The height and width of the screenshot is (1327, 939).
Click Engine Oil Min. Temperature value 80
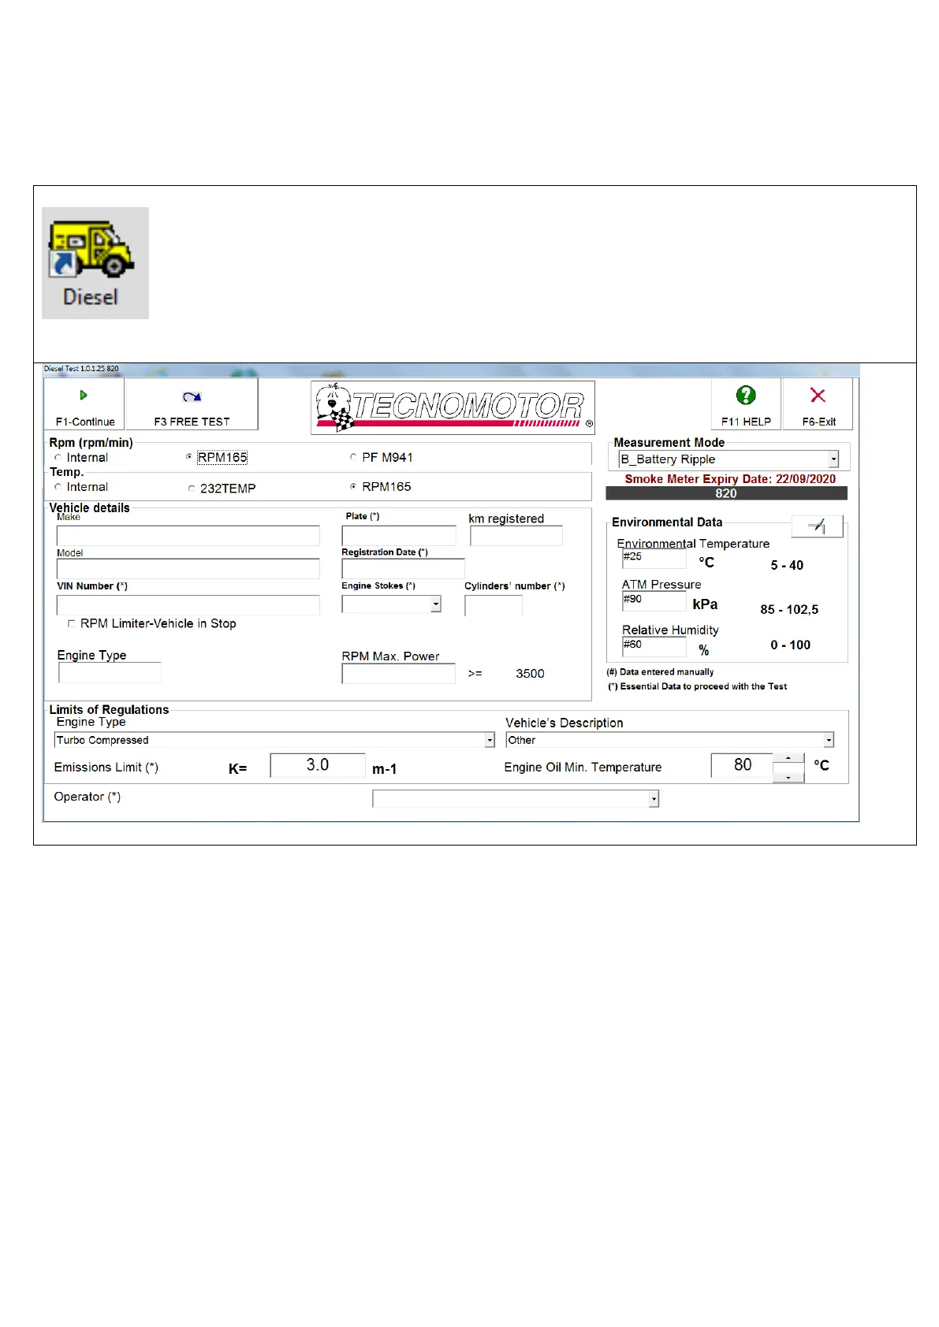743,765
